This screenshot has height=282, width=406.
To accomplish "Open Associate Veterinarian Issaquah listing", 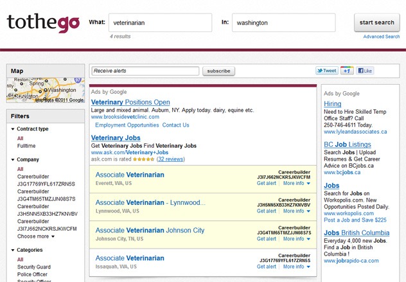I will pos(130,258).
